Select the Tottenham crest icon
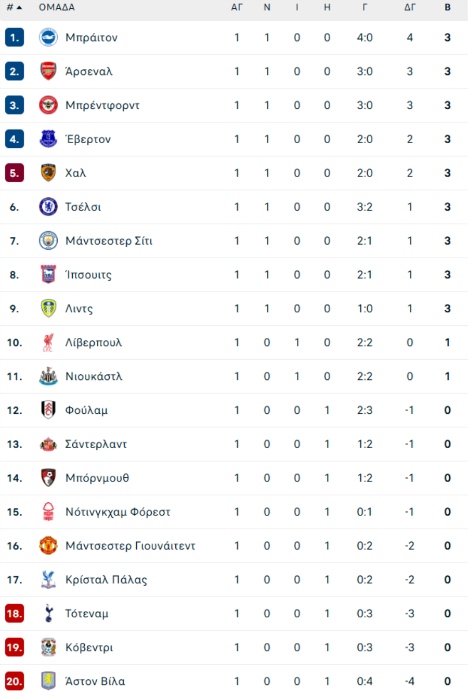Screen dimensions: 468x698 click(x=48, y=613)
